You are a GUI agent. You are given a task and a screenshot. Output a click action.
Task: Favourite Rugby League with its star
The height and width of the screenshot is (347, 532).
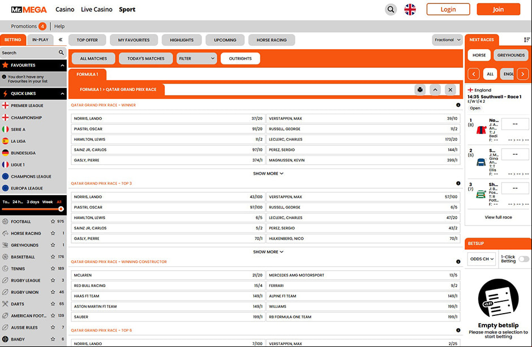click(53, 280)
